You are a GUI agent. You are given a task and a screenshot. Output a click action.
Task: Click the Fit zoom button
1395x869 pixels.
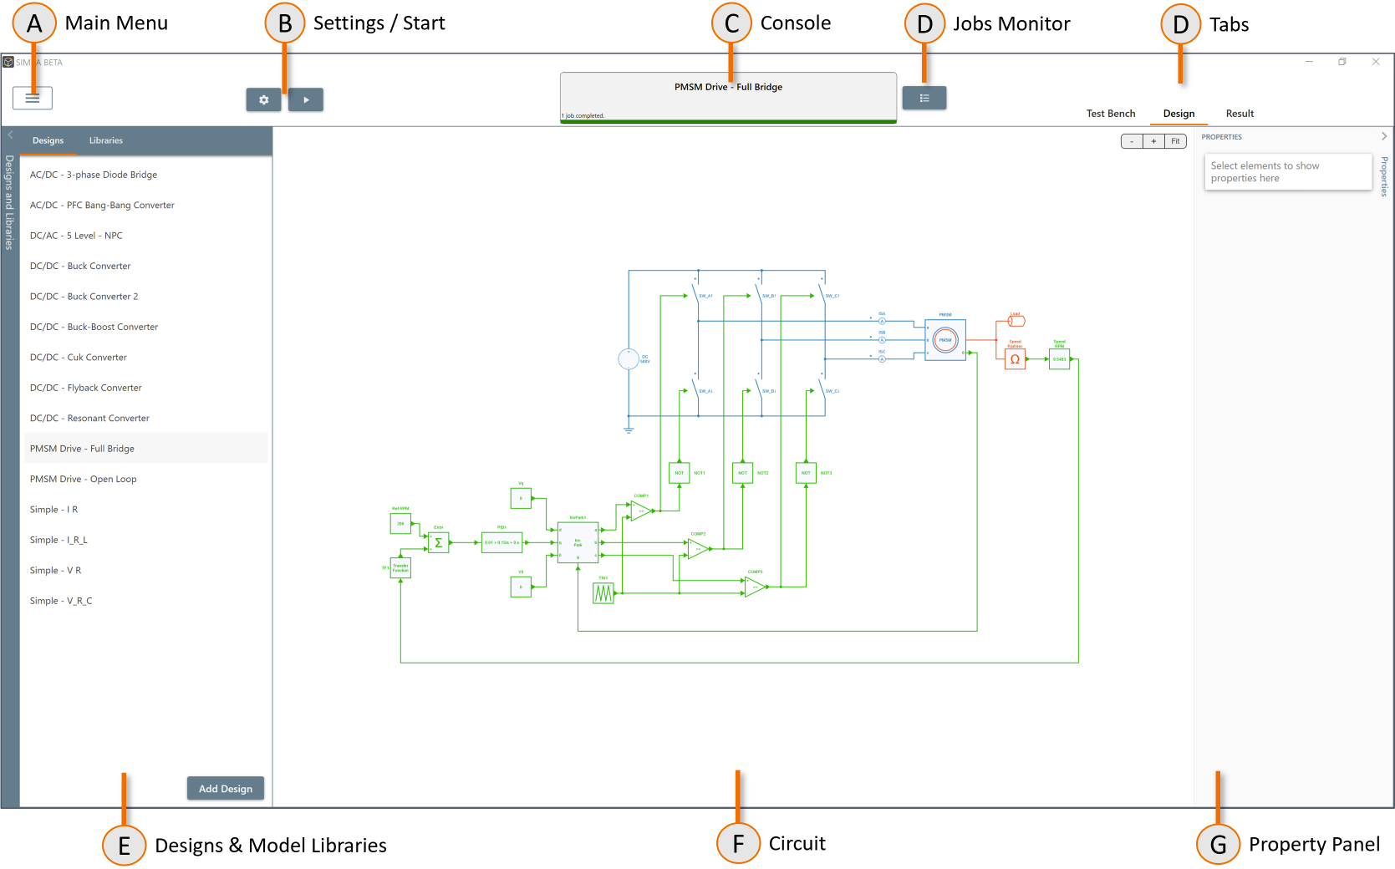tap(1175, 141)
